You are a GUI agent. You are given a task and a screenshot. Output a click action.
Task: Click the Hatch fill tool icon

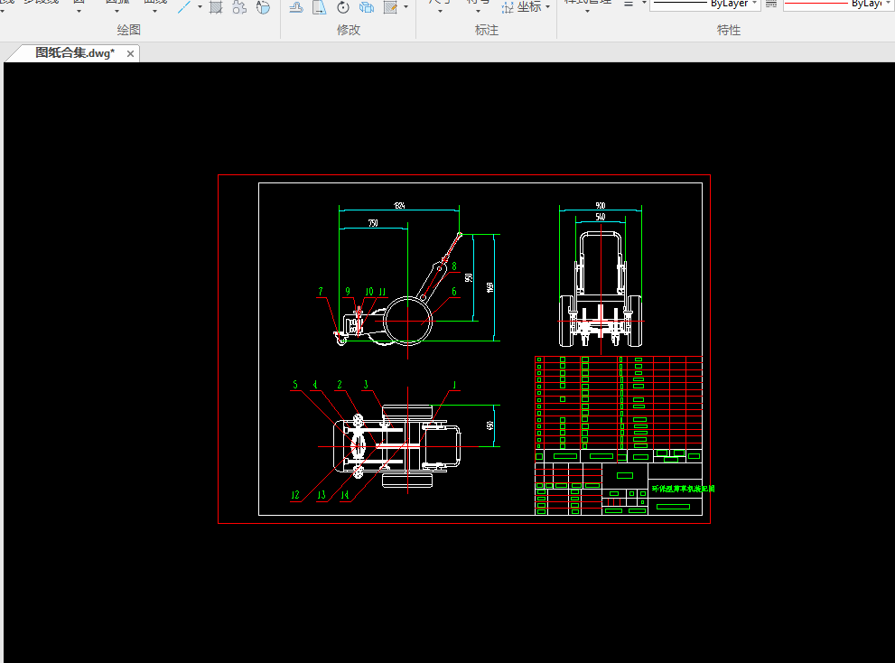tap(216, 7)
